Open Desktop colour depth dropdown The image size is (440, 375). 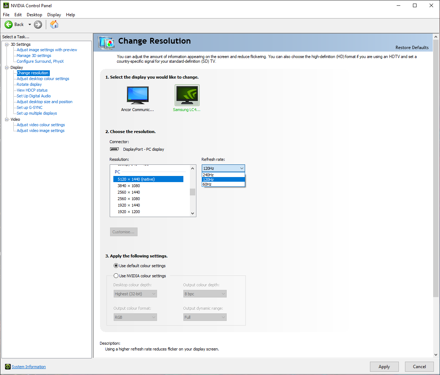click(x=135, y=294)
